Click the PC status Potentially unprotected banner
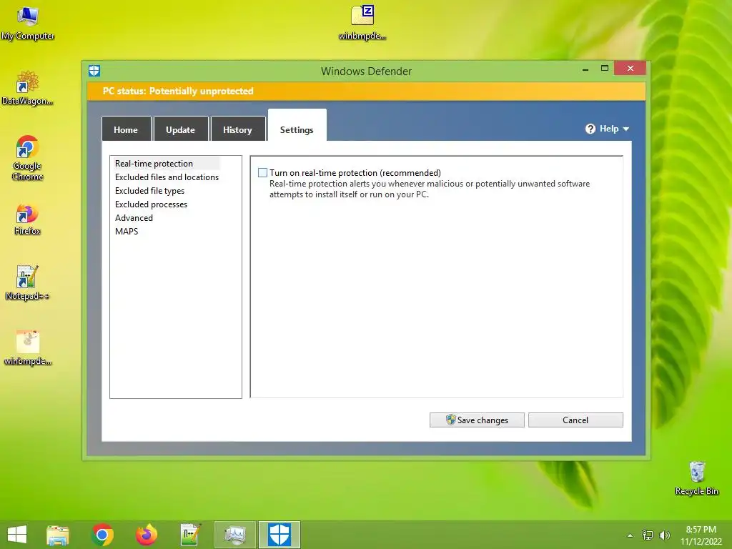Viewport: 732px width, 549px height. coord(367,91)
